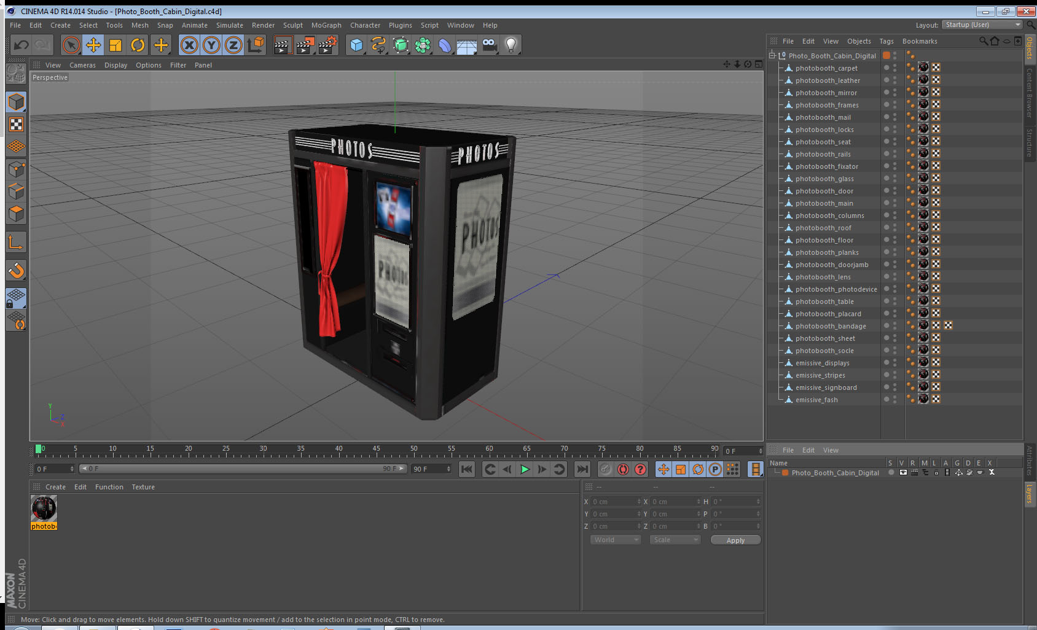This screenshot has width=1037, height=630.
Task: Open the Object Manager Tags menu
Action: click(x=886, y=41)
